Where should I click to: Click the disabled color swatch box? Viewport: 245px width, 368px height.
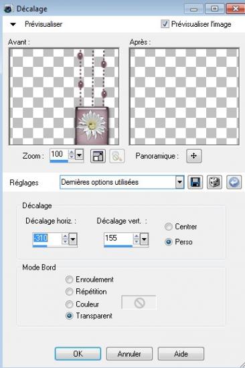pyautogui.click(x=139, y=302)
